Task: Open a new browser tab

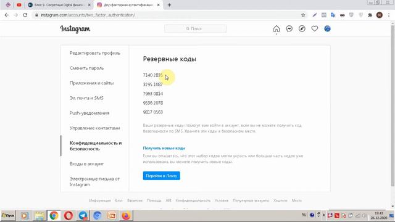Action: (x=169, y=5)
